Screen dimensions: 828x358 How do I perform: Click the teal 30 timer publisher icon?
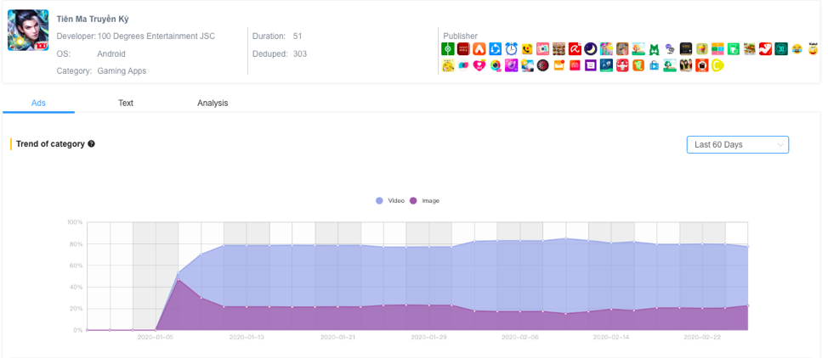780,49
